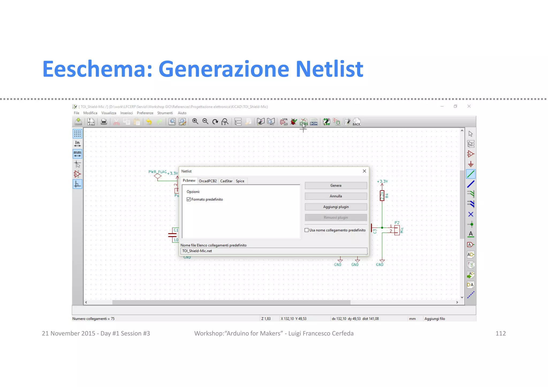Select the place component op-amp tool
The image size is (548, 387).
point(471,154)
